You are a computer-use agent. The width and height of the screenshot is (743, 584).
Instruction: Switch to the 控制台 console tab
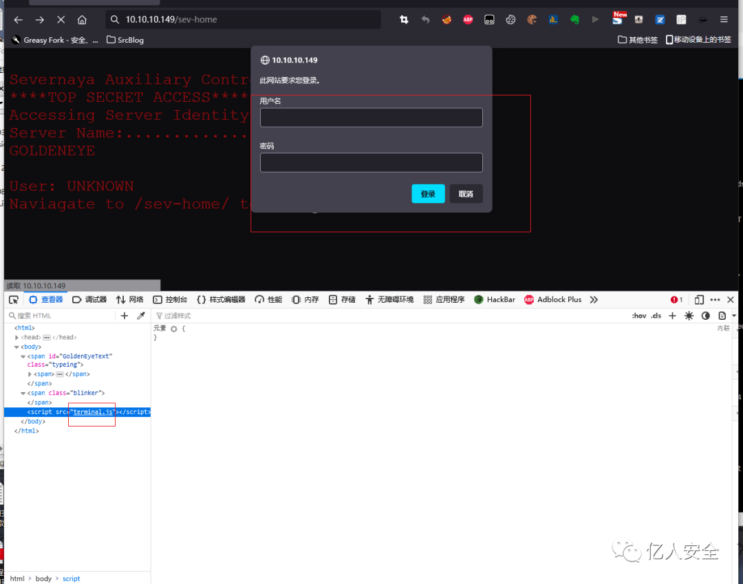click(x=170, y=300)
